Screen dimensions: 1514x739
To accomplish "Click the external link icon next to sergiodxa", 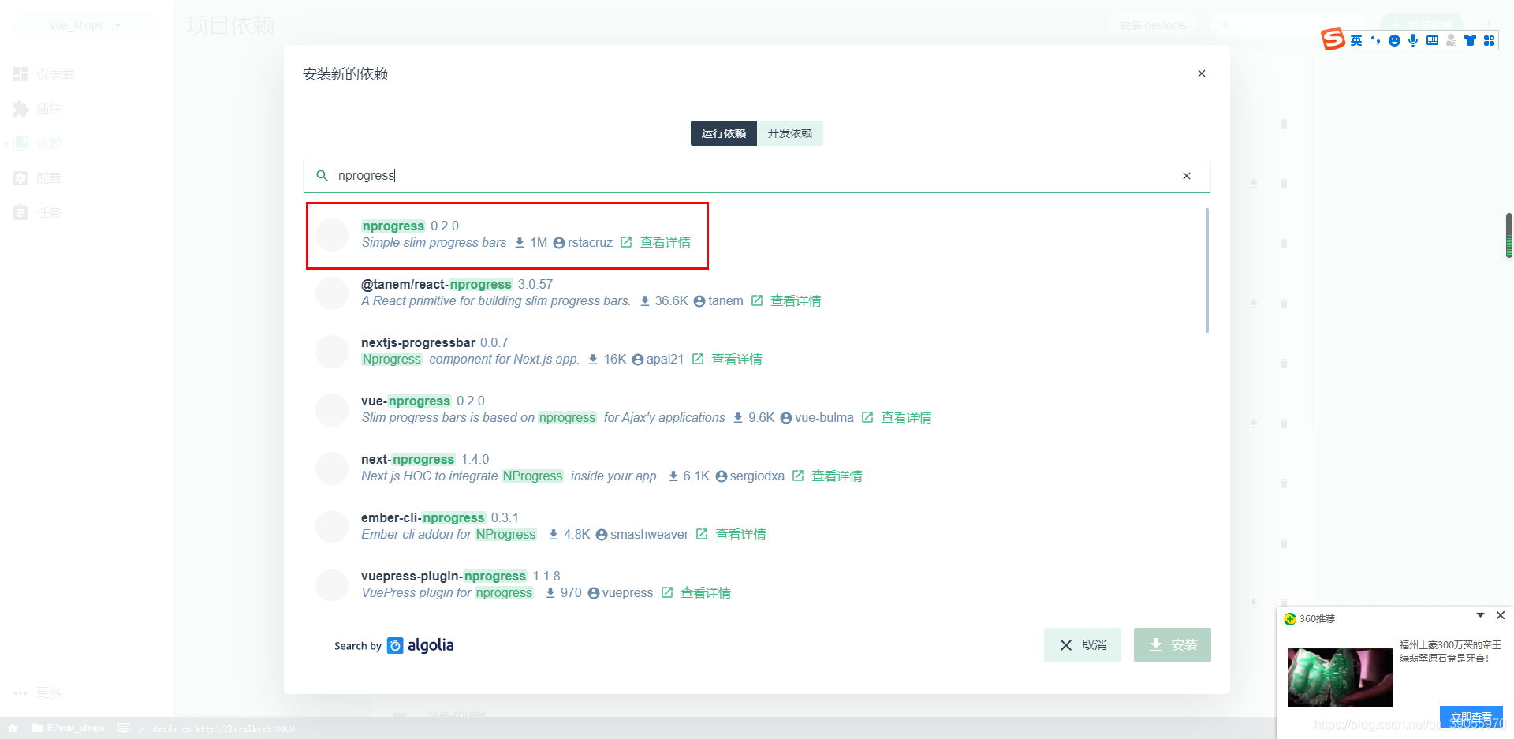I will click(798, 476).
